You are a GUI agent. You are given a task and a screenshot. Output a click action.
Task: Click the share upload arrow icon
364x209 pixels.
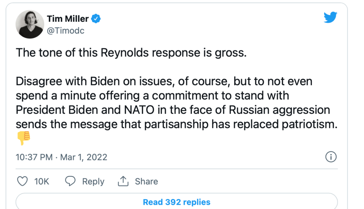click(x=123, y=181)
